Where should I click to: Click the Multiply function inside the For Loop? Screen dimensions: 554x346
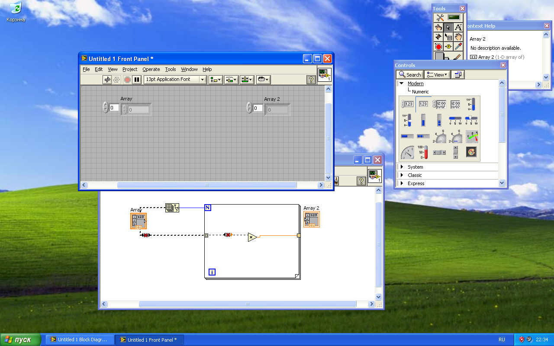coord(252,237)
